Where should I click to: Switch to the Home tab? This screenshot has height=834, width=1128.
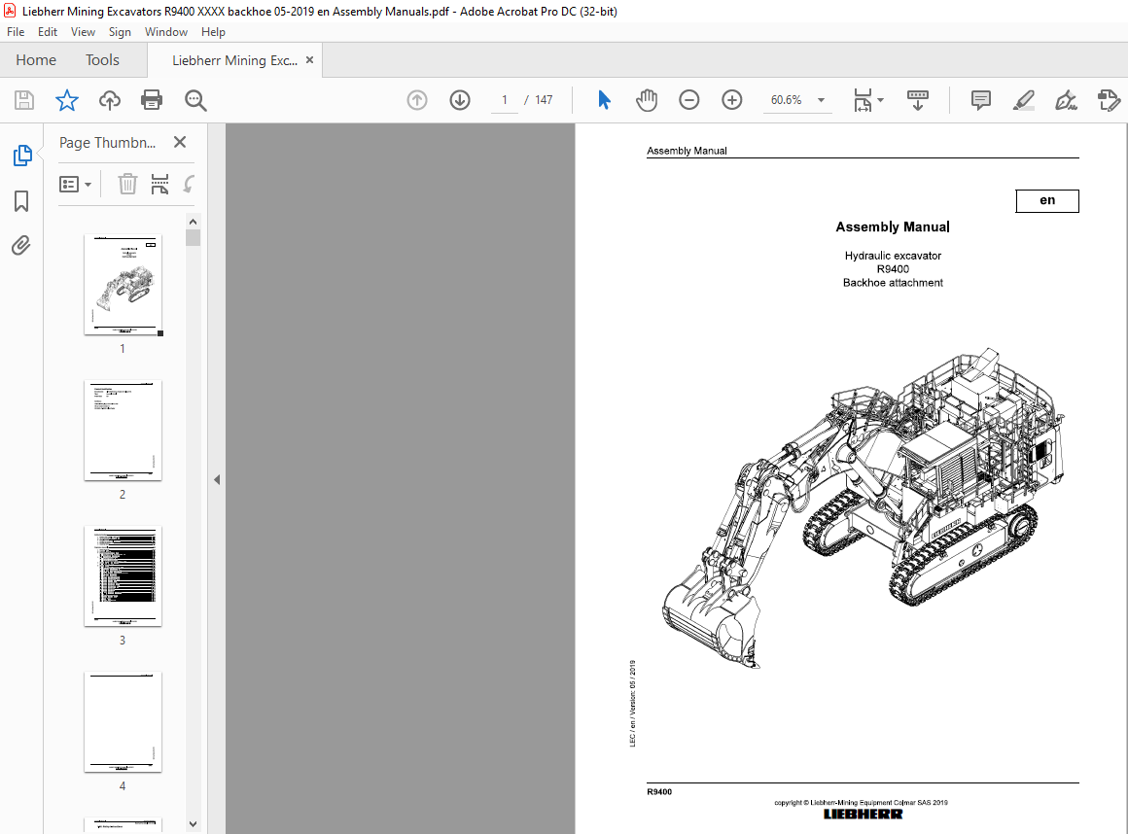[x=36, y=60]
